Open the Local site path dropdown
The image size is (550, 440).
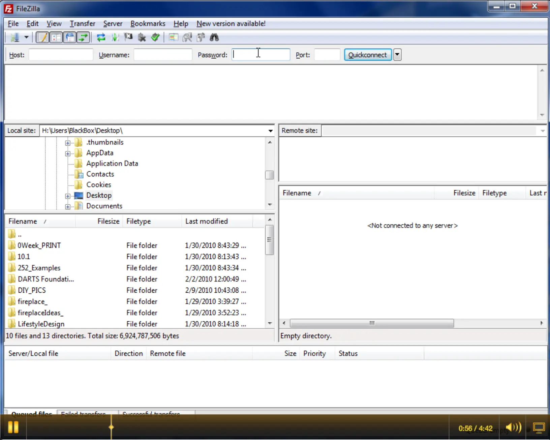coord(270,131)
